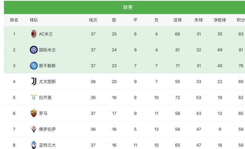Select the 那不勒斯 team name
The height and width of the screenshot is (149, 245).
(x=48, y=66)
